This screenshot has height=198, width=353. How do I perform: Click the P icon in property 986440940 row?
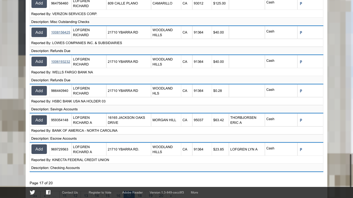pos(301,91)
